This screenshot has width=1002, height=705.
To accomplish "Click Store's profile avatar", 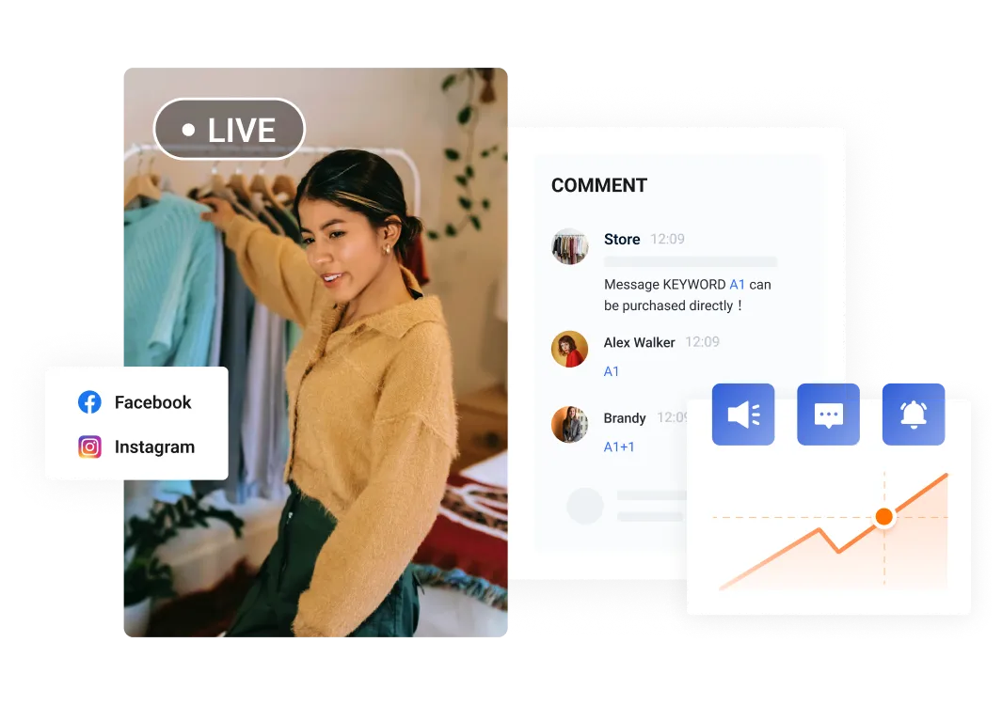I will [569, 246].
